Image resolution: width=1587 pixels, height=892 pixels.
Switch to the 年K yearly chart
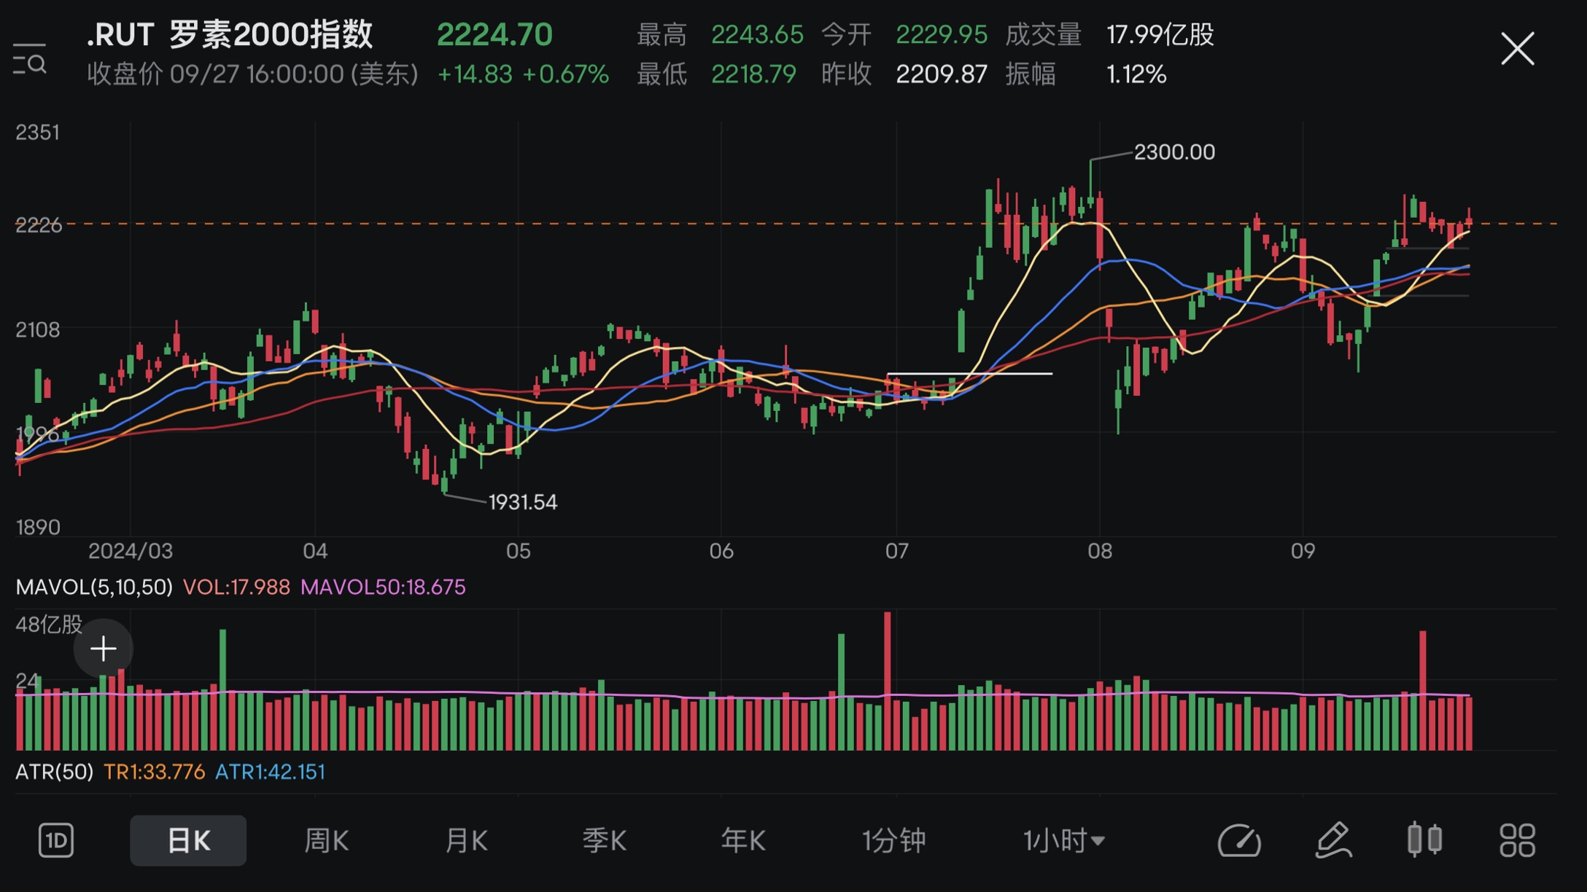point(743,840)
